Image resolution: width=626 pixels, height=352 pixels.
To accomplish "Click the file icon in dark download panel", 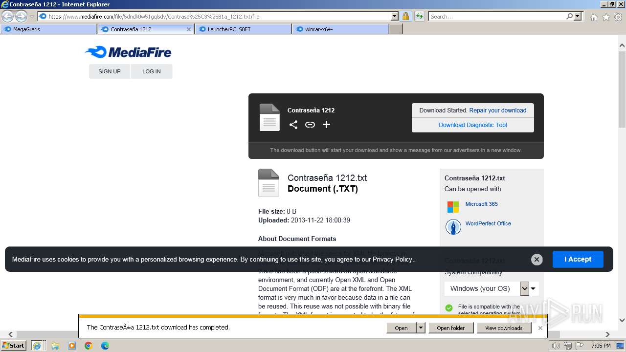I will (269, 117).
